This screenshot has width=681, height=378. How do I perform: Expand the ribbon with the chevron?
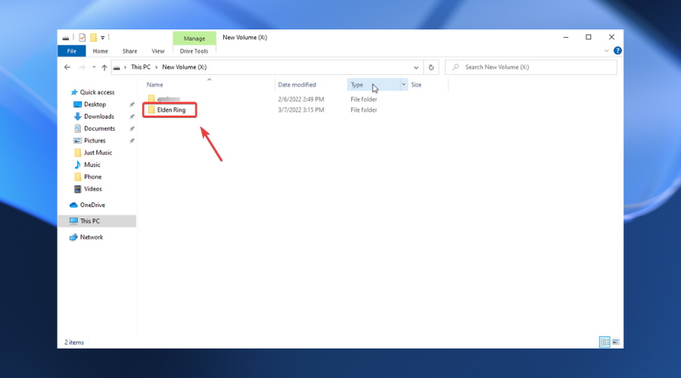(607, 51)
